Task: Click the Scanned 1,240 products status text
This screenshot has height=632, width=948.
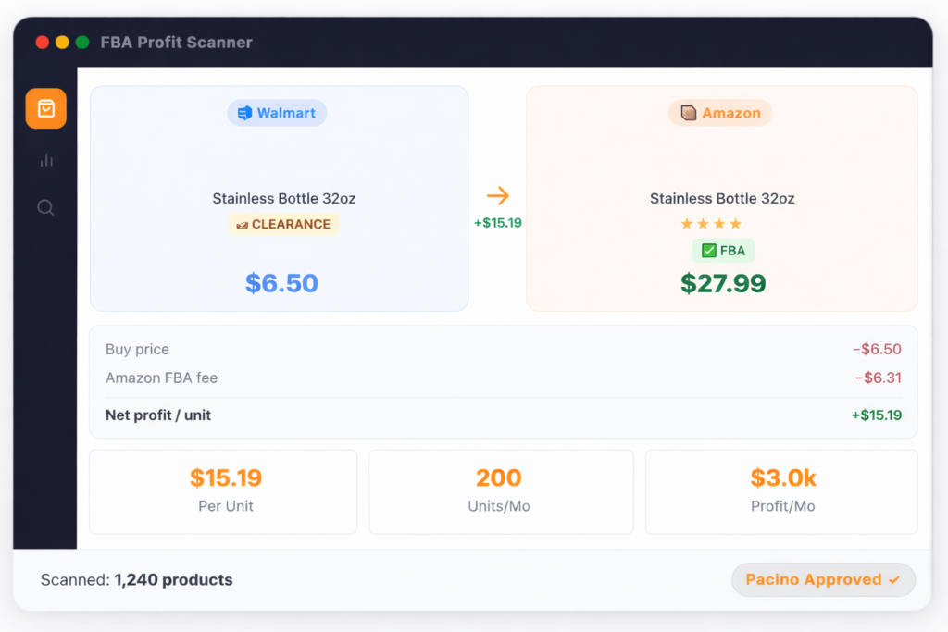Action: 136,580
